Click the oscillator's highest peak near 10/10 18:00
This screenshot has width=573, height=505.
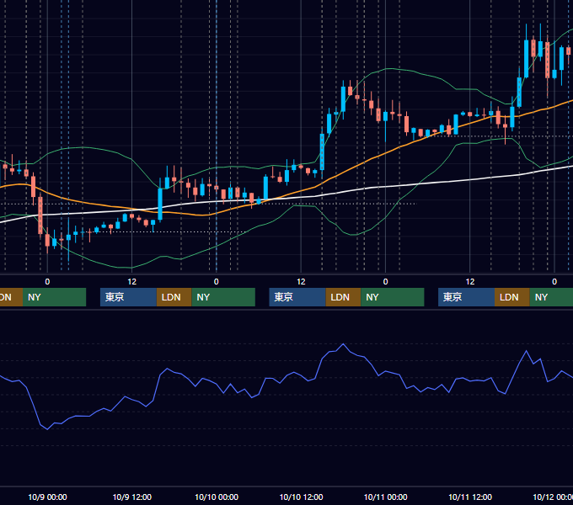click(x=343, y=344)
